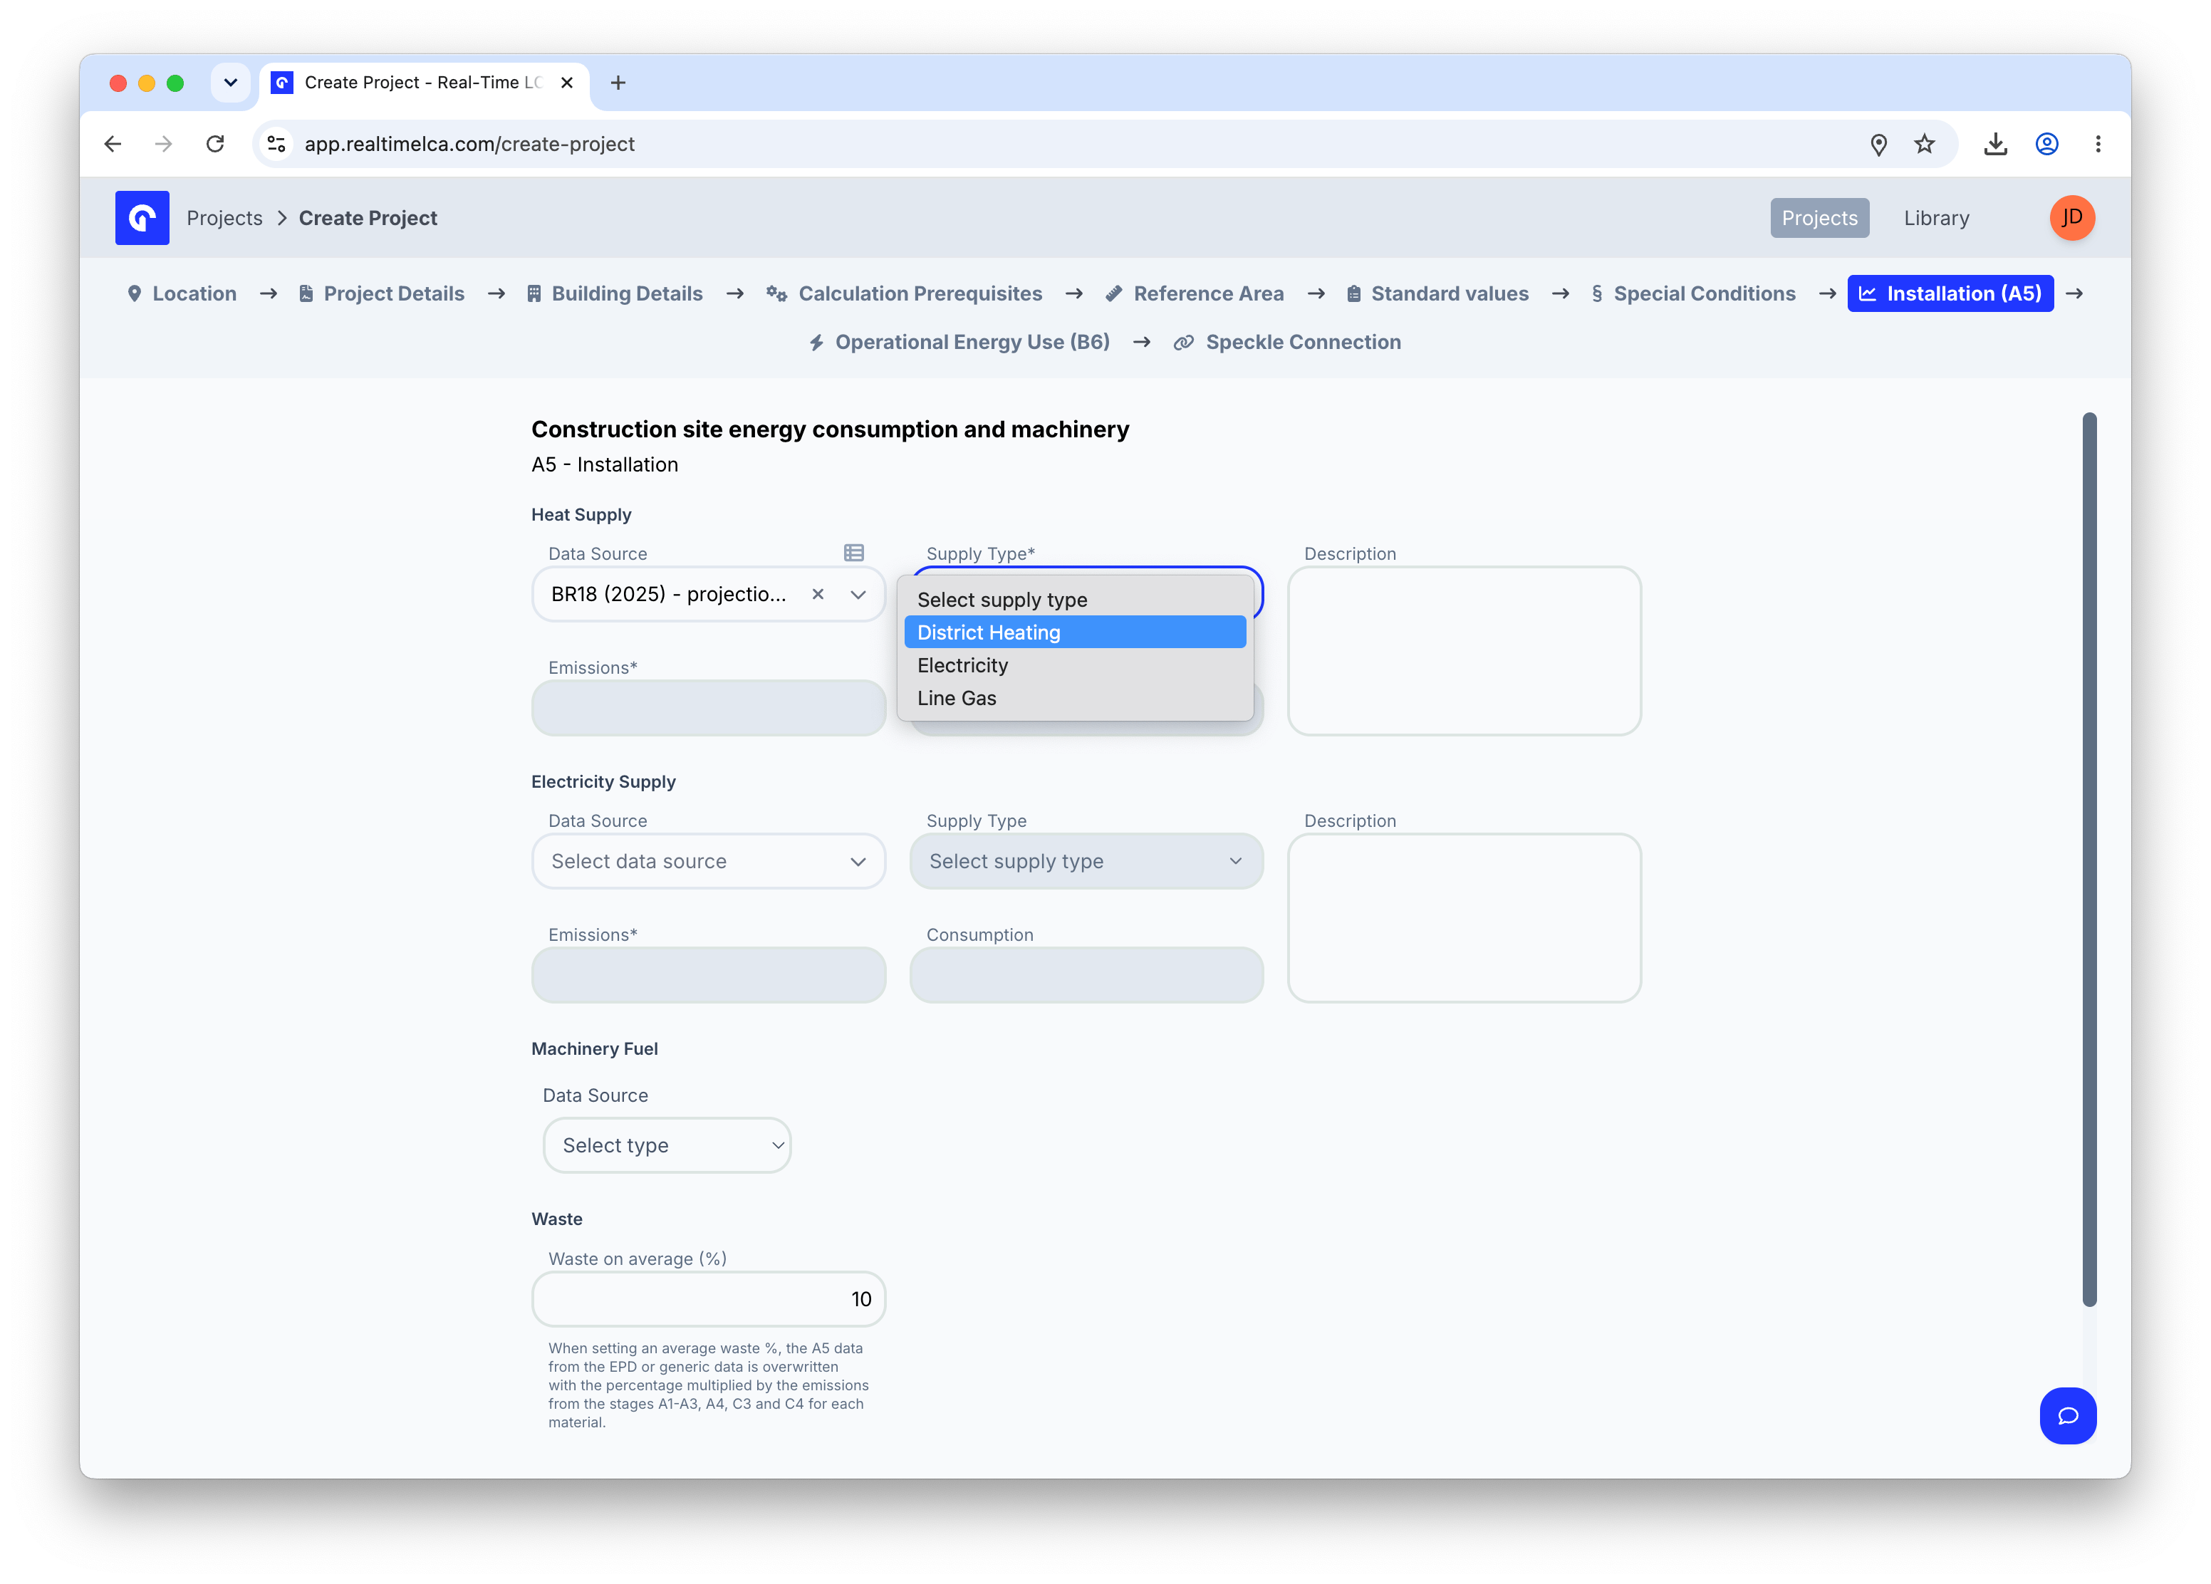Go to the Speckle Connection step
2211x1584 pixels.
tap(1288, 342)
